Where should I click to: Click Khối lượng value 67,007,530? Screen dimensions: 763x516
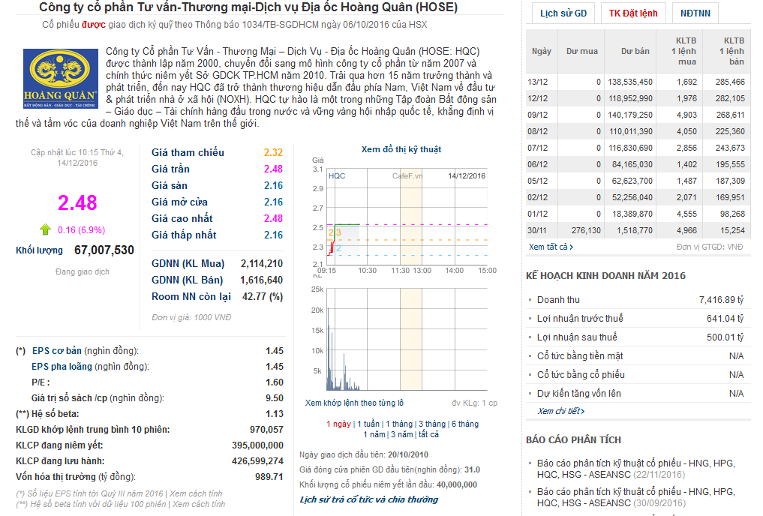pyautogui.click(x=104, y=250)
